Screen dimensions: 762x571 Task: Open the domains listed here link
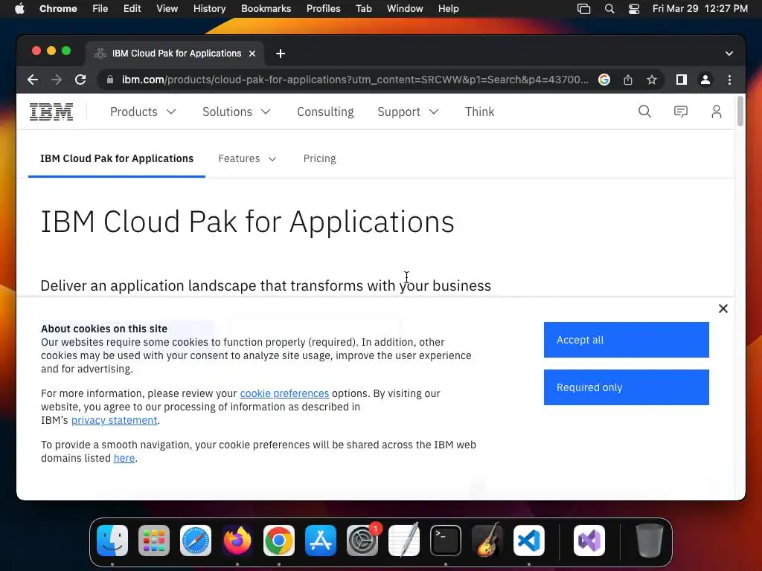point(124,458)
